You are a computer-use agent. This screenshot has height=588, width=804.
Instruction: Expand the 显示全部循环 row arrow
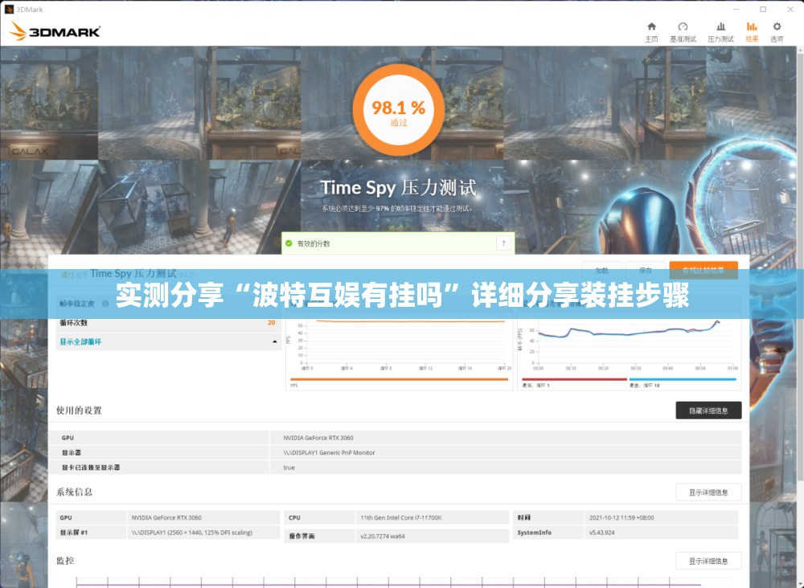(x=275, y=341)
